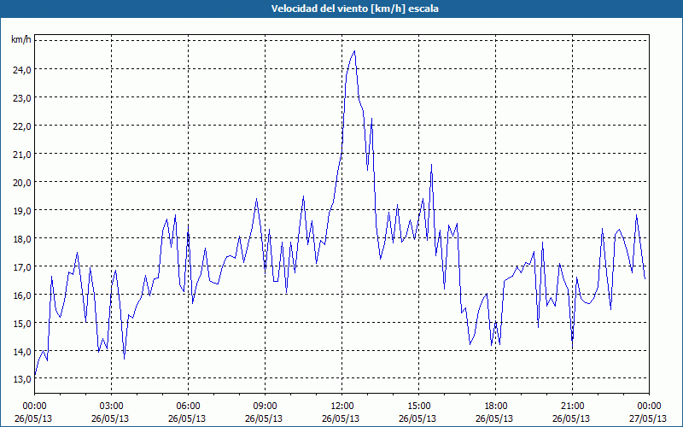This screenshot has height=427, width=683.
Task: Click the '22,0' y-axis label
Action: [x=21, y=126]
